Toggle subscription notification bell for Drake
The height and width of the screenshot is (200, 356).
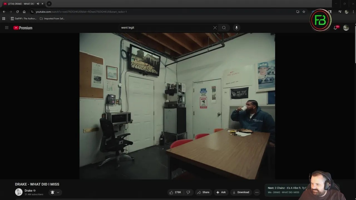tap(52, 192)
